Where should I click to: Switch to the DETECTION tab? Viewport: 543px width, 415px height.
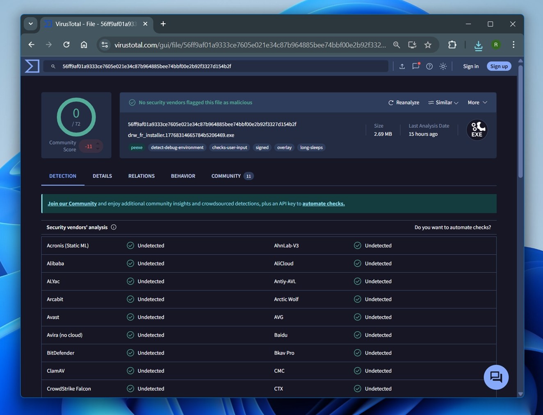point(63,176)
